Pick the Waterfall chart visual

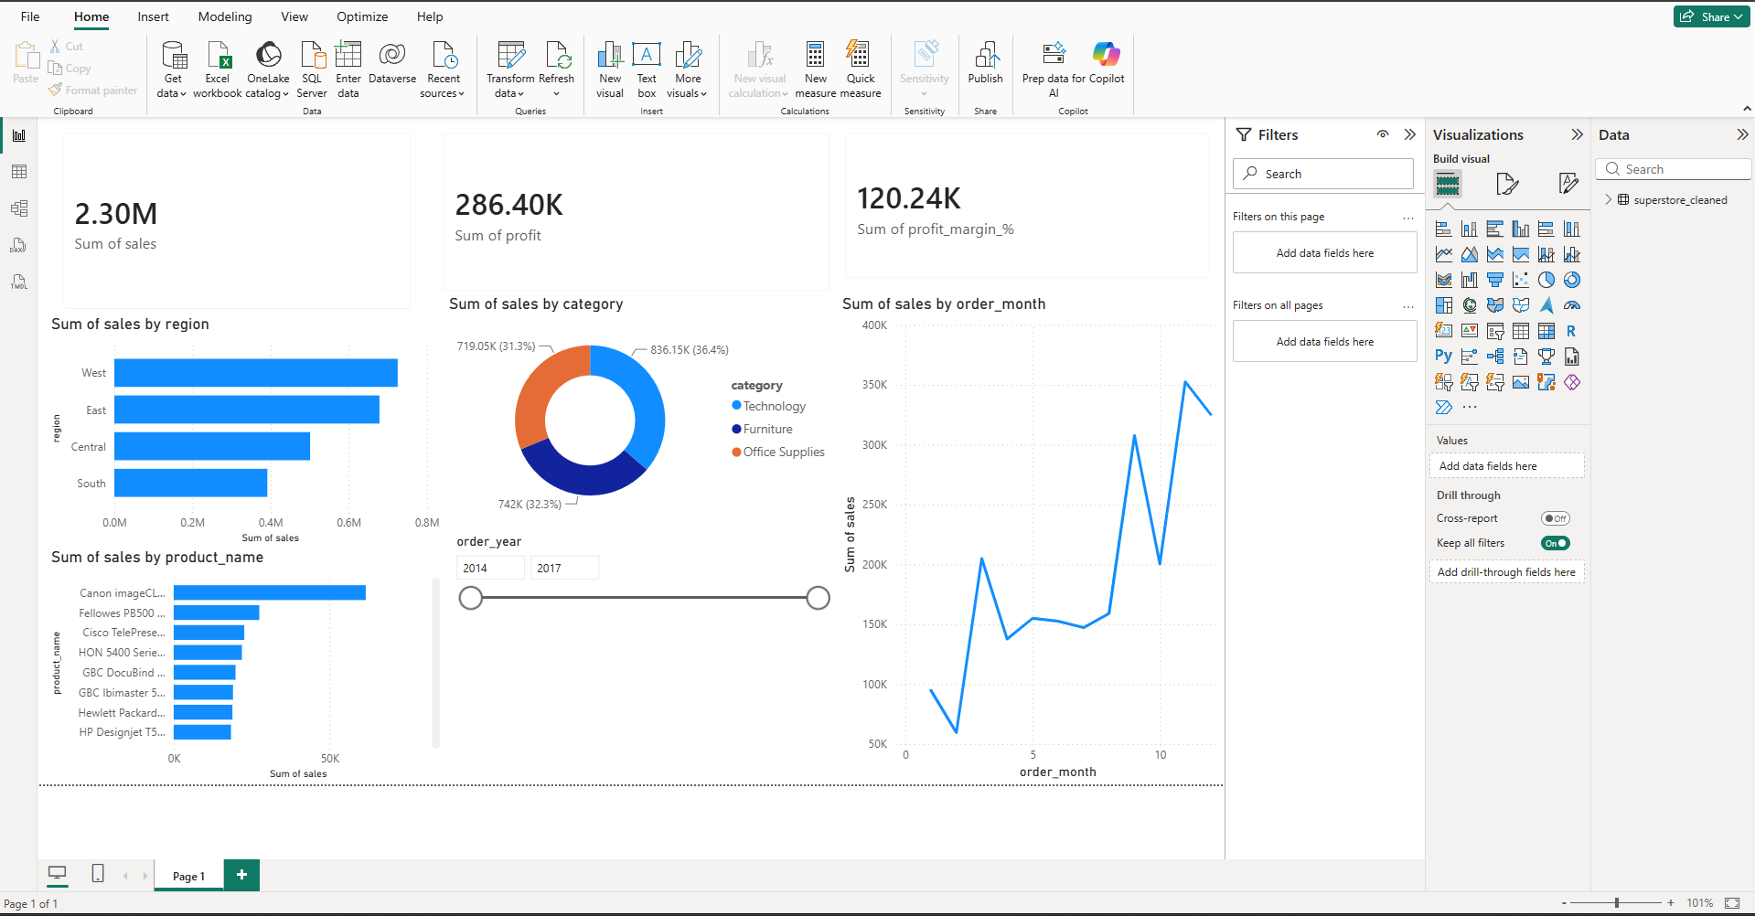point(1470,280)
